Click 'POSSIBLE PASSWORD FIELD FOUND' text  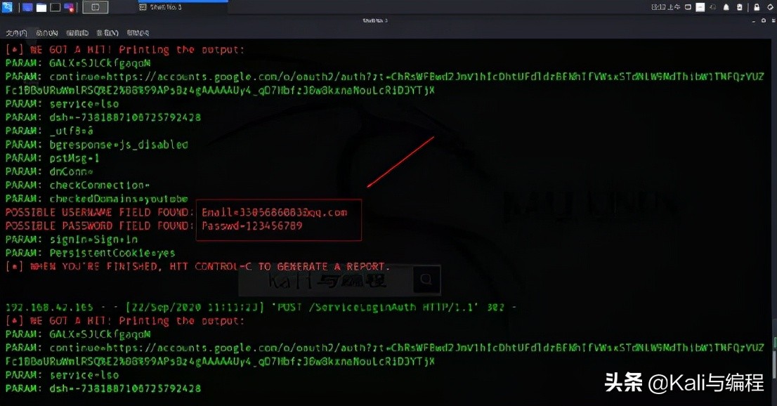pyautogui.click(x=100, y=226)
